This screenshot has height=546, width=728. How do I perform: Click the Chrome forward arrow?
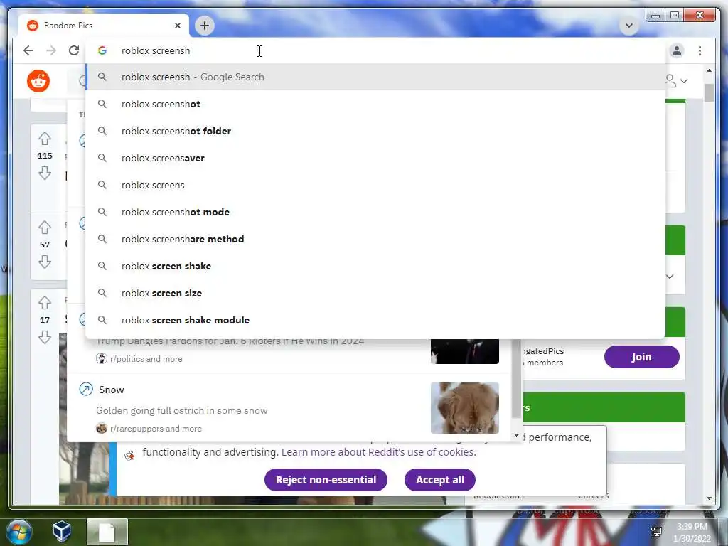pos(51,50)
